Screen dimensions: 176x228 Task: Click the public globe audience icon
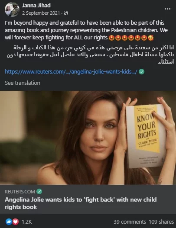coord(66,13)
